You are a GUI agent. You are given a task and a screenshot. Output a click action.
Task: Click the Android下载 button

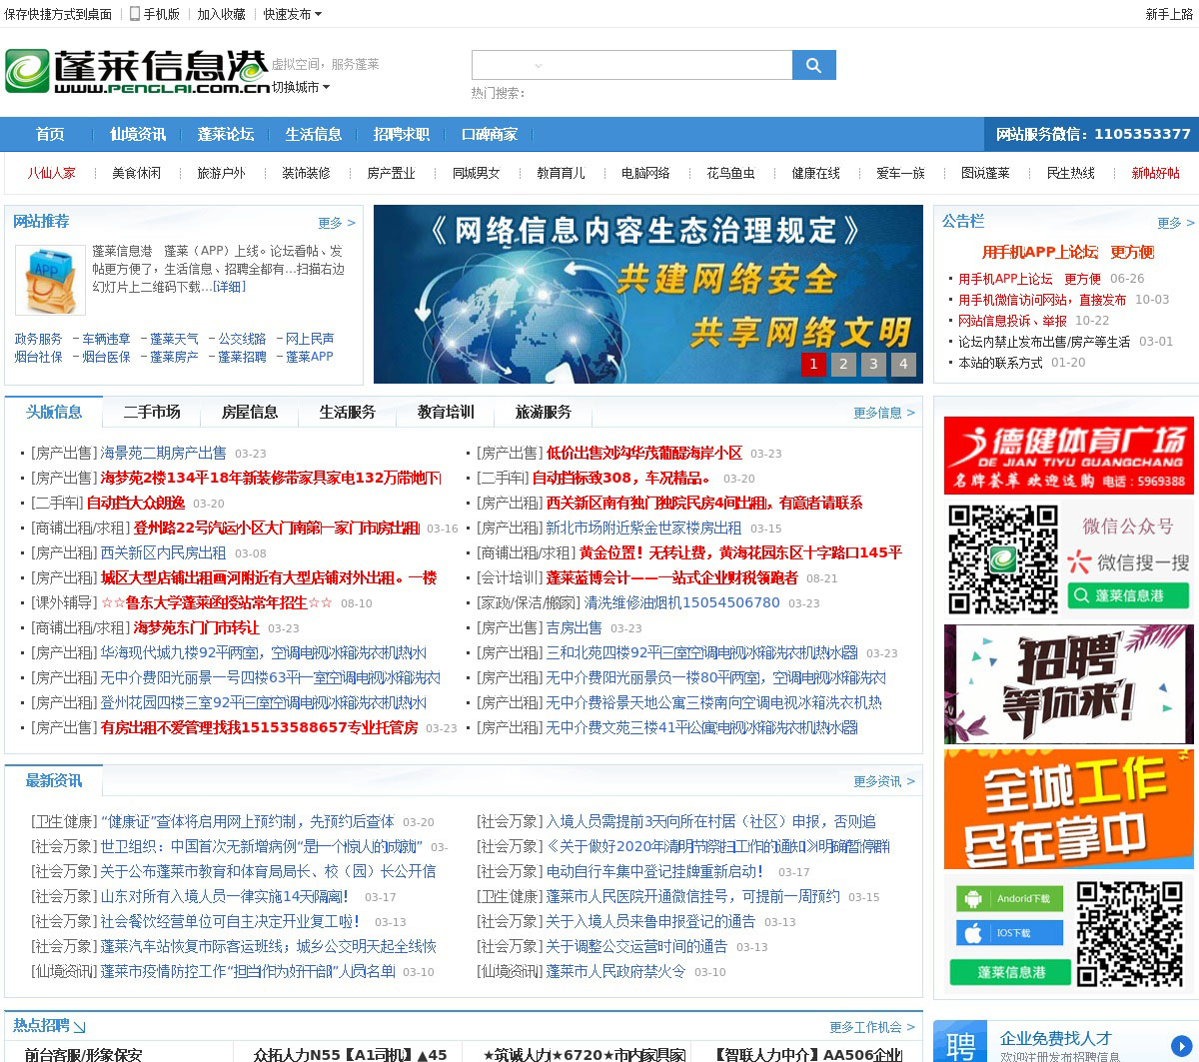click(x=1010, y=898)
